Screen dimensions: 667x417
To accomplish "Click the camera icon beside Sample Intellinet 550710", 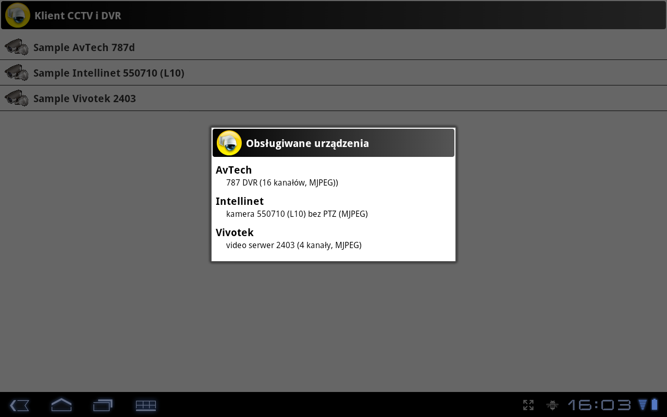I will click(x=17, y=72).
